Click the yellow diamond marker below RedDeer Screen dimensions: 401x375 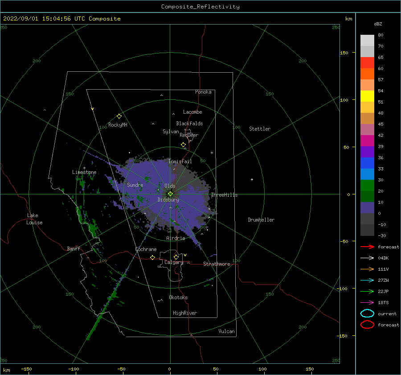click(x=183, y=145)
